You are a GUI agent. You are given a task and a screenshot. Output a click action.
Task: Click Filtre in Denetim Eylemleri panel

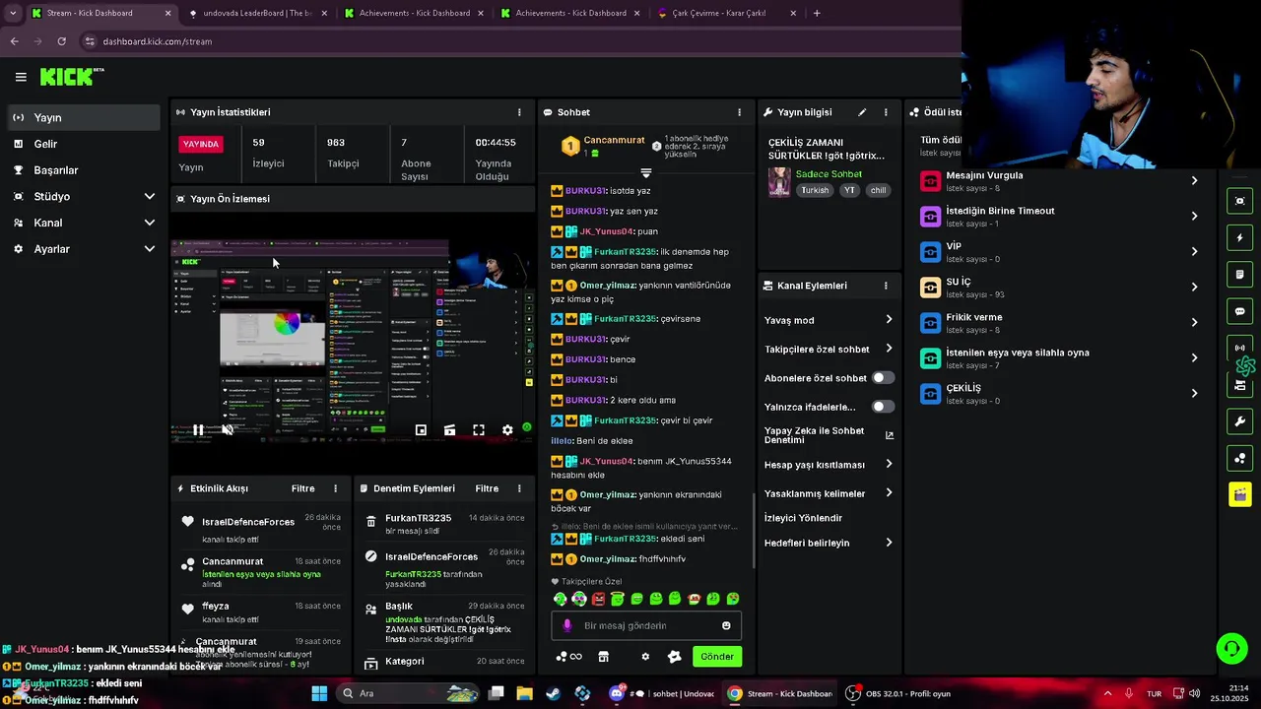(487, 488)
